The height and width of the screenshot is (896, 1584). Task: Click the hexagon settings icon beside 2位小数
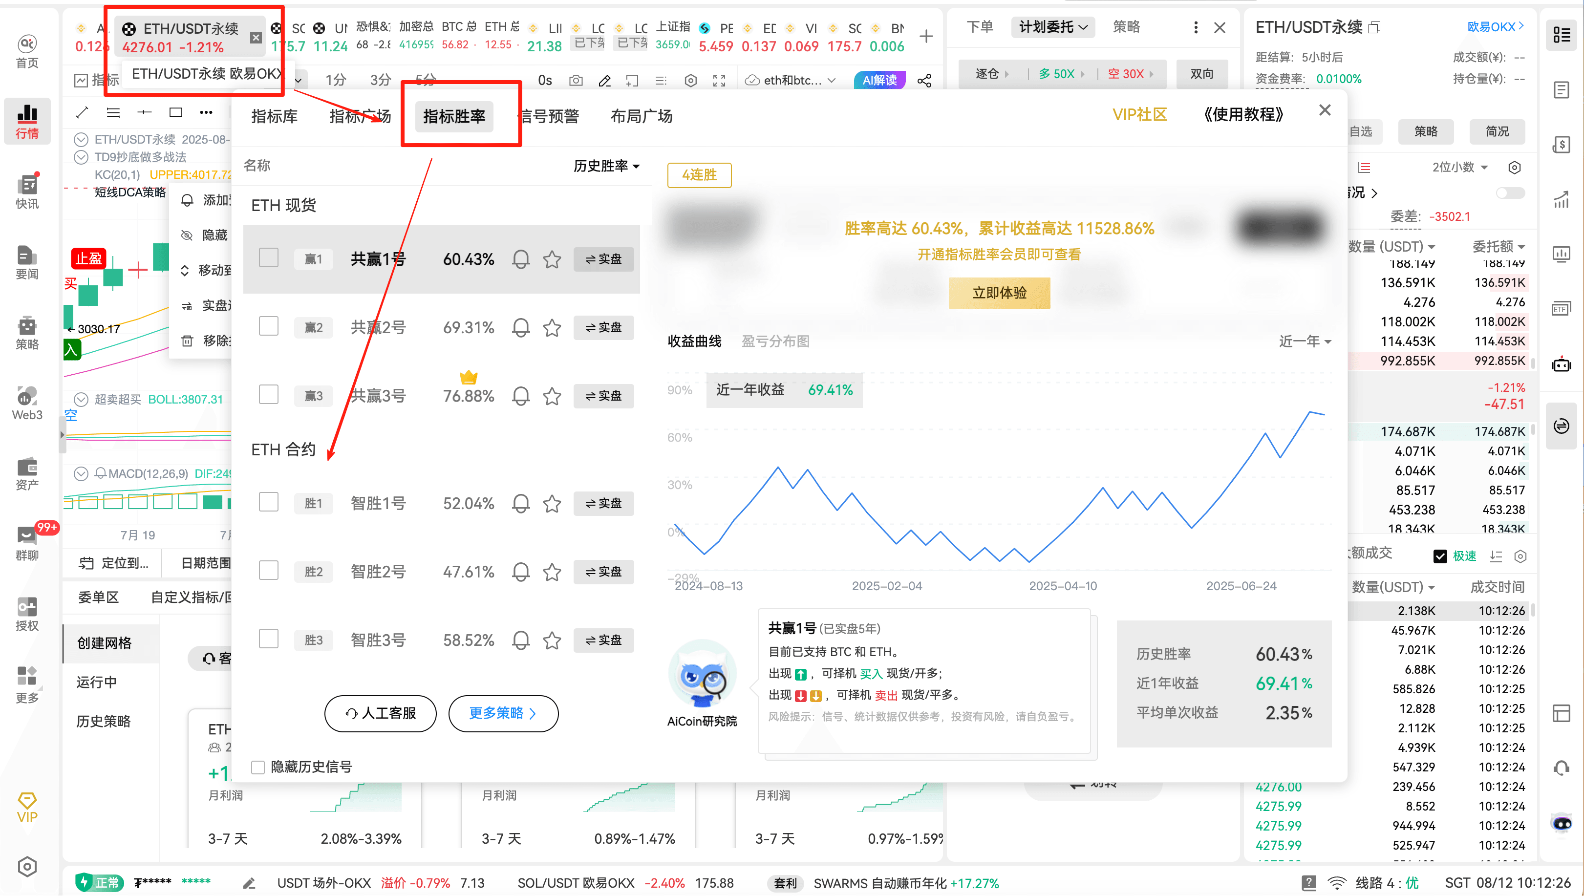(x=1514, y=167)
